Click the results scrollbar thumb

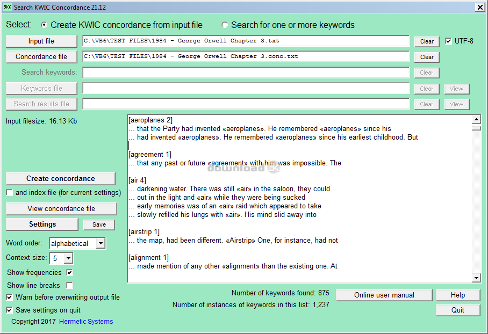click(476, 128)
